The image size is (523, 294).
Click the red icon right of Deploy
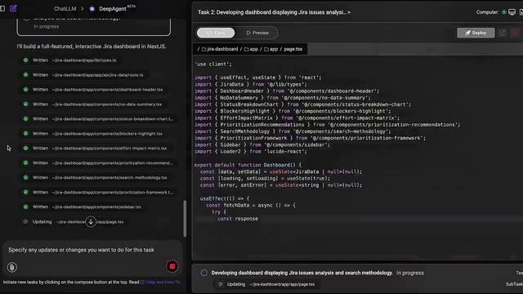pos(516,33)
